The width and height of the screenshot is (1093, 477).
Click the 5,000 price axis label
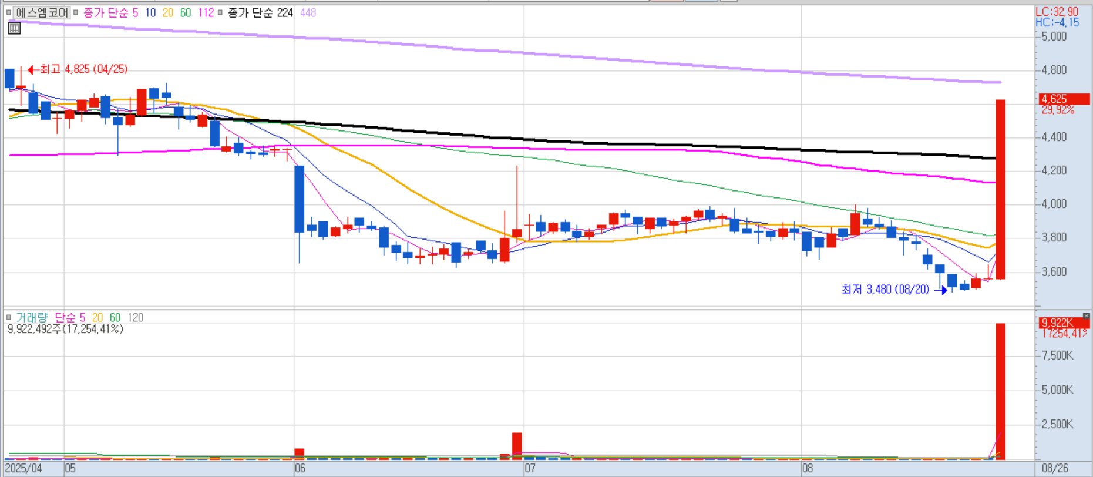1054,36
